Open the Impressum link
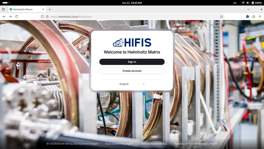The height and width of the screenshot is (149, 264). click(181, 144)
